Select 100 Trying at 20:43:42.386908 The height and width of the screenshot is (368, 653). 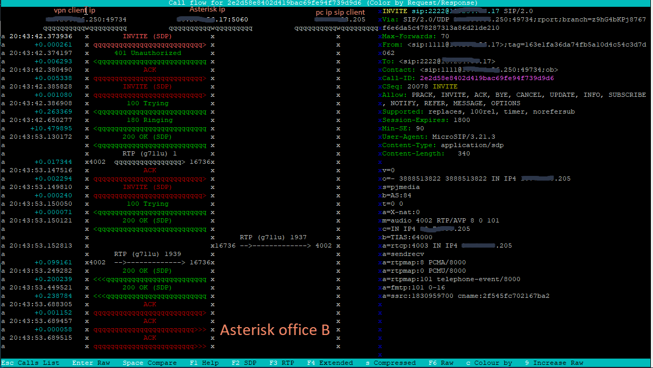[148, 103]
